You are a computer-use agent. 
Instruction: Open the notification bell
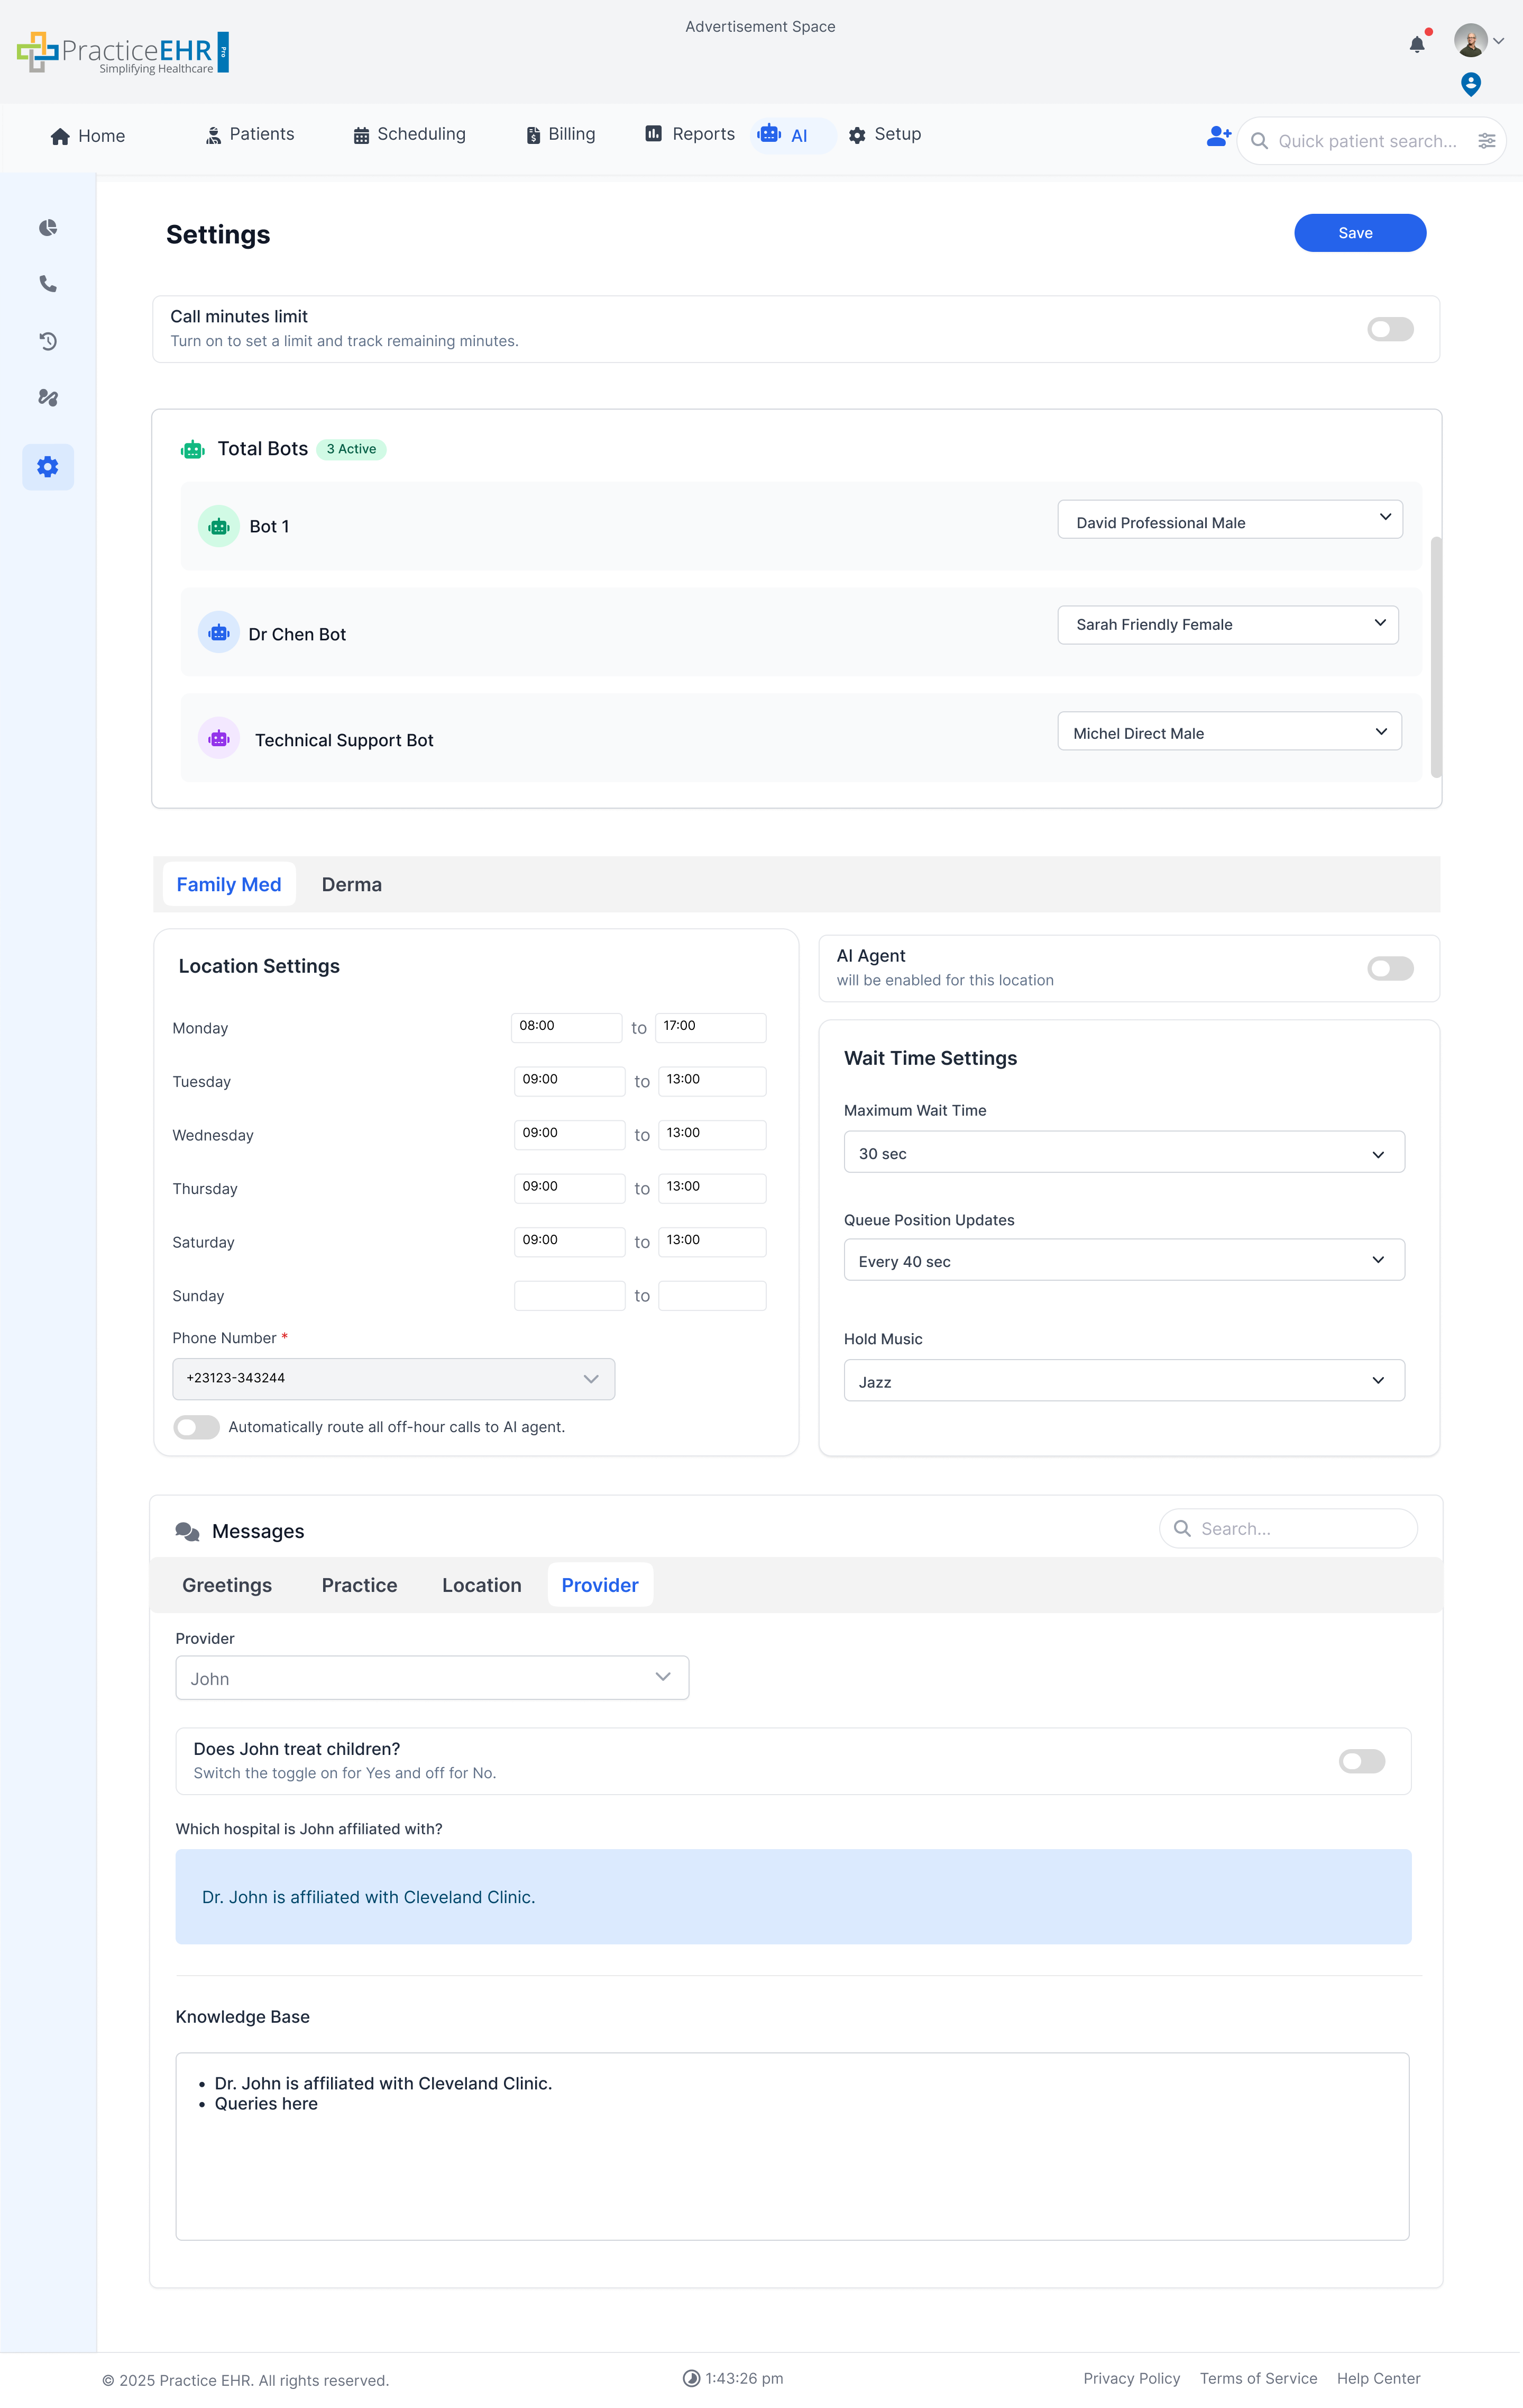[1416, 43]
